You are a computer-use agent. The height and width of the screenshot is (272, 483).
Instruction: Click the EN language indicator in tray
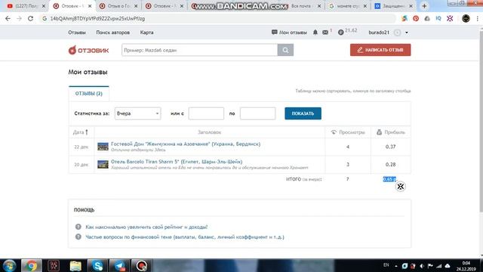click(x=386, y=265)
